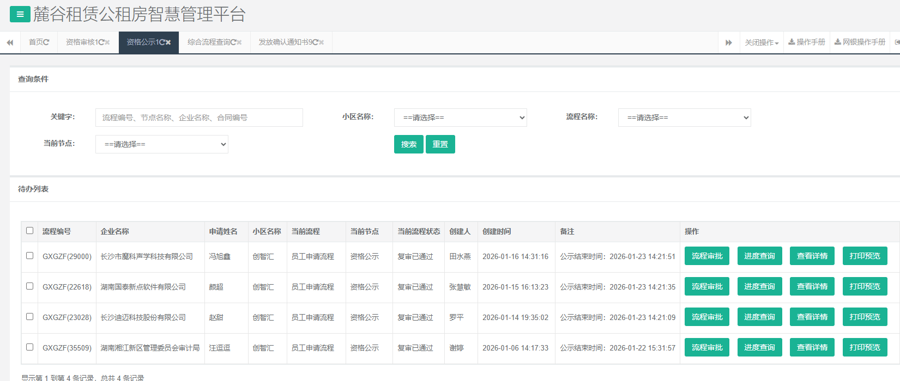Click 流程审批 for 冯旭鑫's application

(x=707, y=256)
